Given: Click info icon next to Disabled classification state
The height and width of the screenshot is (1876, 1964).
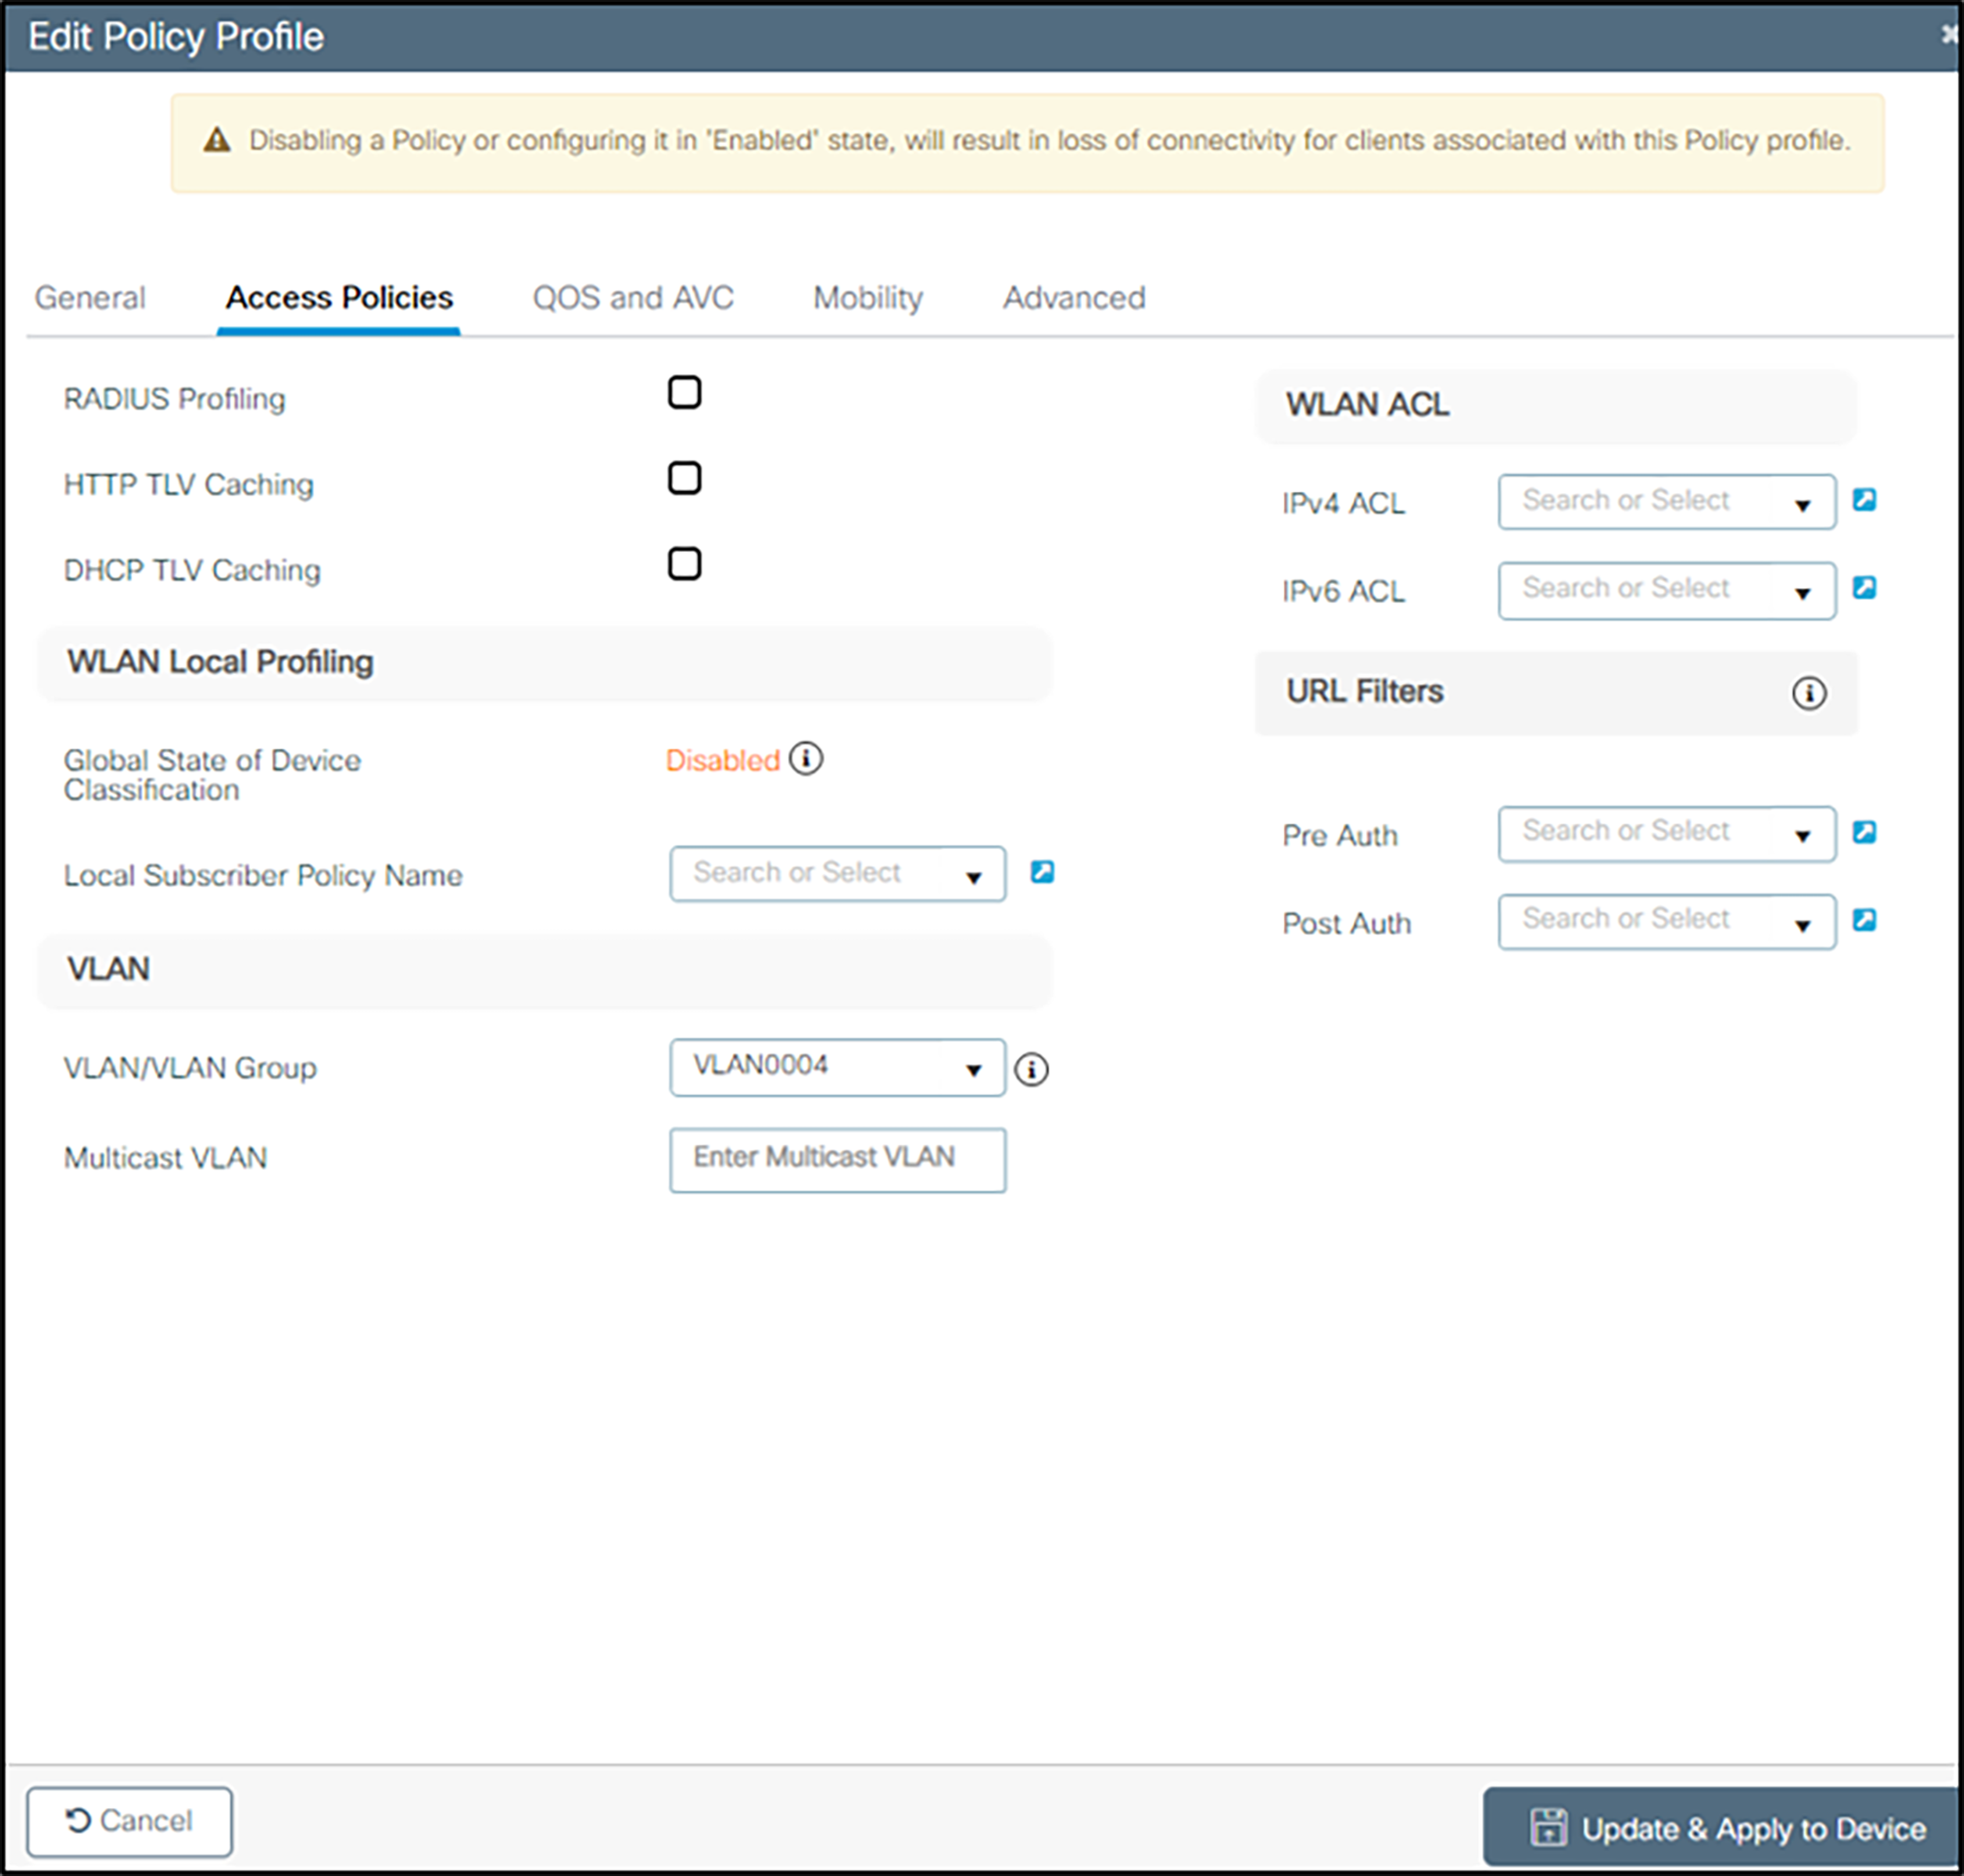Looking at the screenshot, I should click(806, 759).
